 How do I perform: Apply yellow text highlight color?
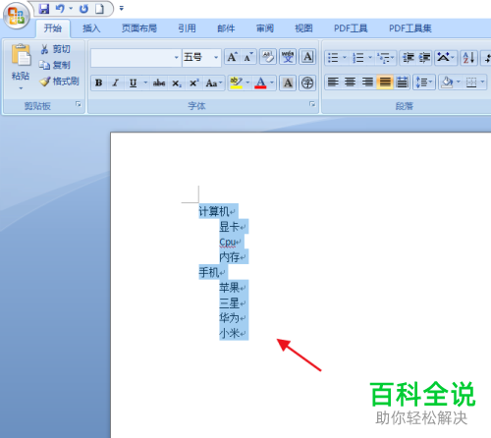tap(236, 83)
